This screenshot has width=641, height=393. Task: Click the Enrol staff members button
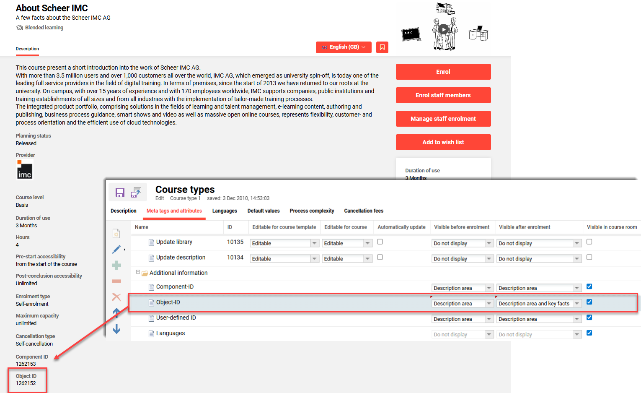[x=443, y=95]
